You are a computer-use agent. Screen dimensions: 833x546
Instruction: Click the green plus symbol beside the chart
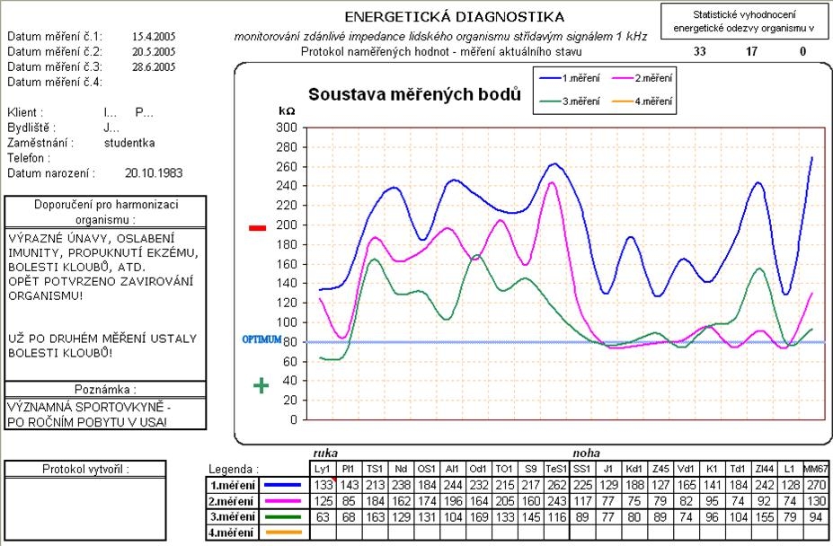260,383
